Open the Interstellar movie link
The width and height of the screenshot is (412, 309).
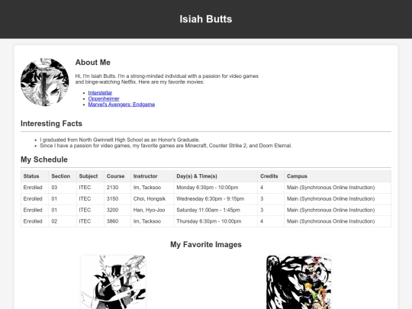click(x=100, y=93)
